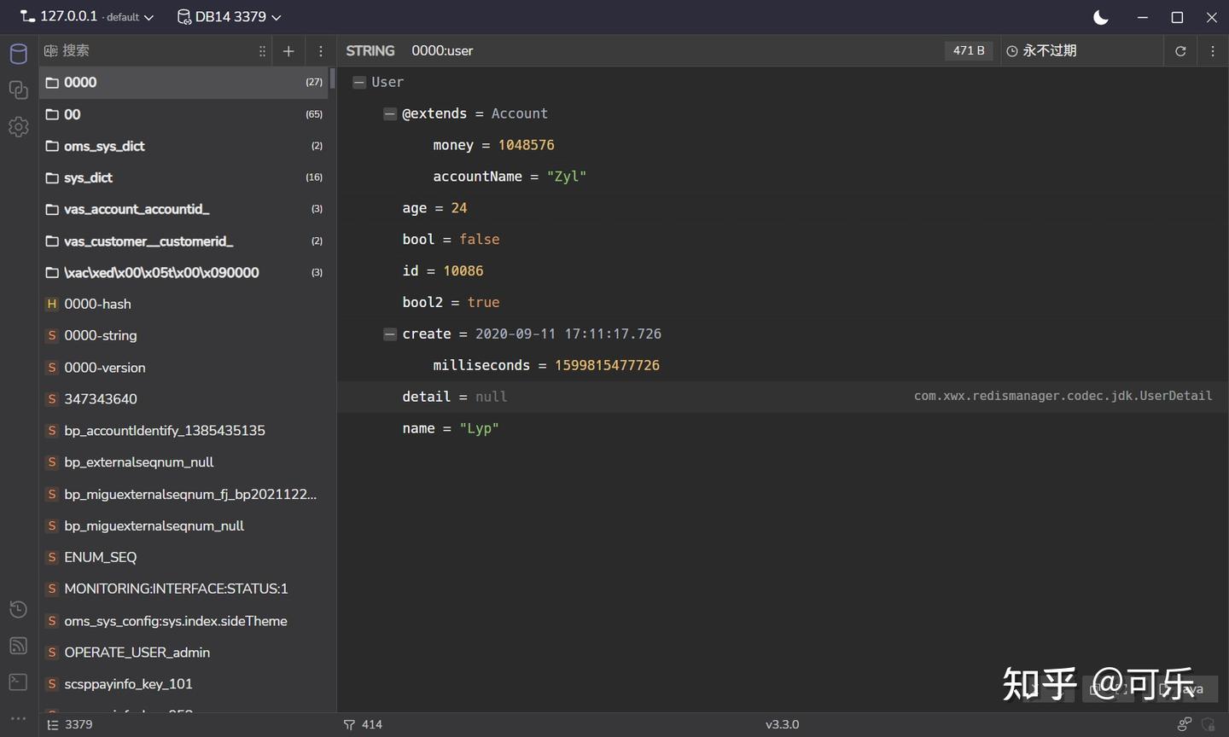Collapse the create date node
Screen dimensions: 1229x737
(390, 334)
